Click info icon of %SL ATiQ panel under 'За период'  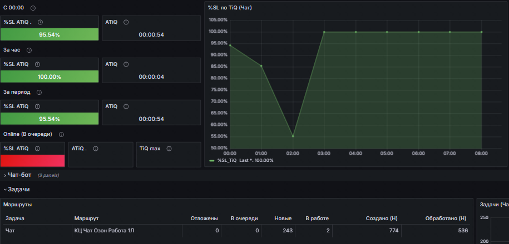pos(37,106)
